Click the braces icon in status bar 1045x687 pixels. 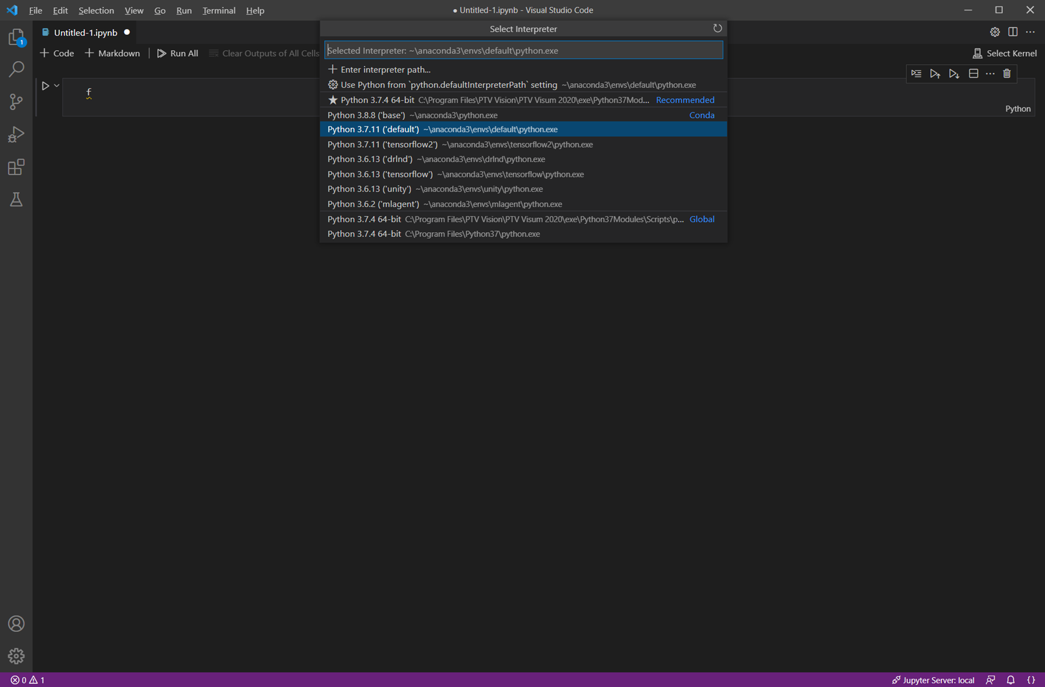(1031, 680)
